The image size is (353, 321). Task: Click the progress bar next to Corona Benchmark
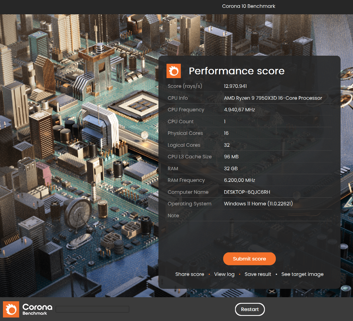[x=92, y=309]
